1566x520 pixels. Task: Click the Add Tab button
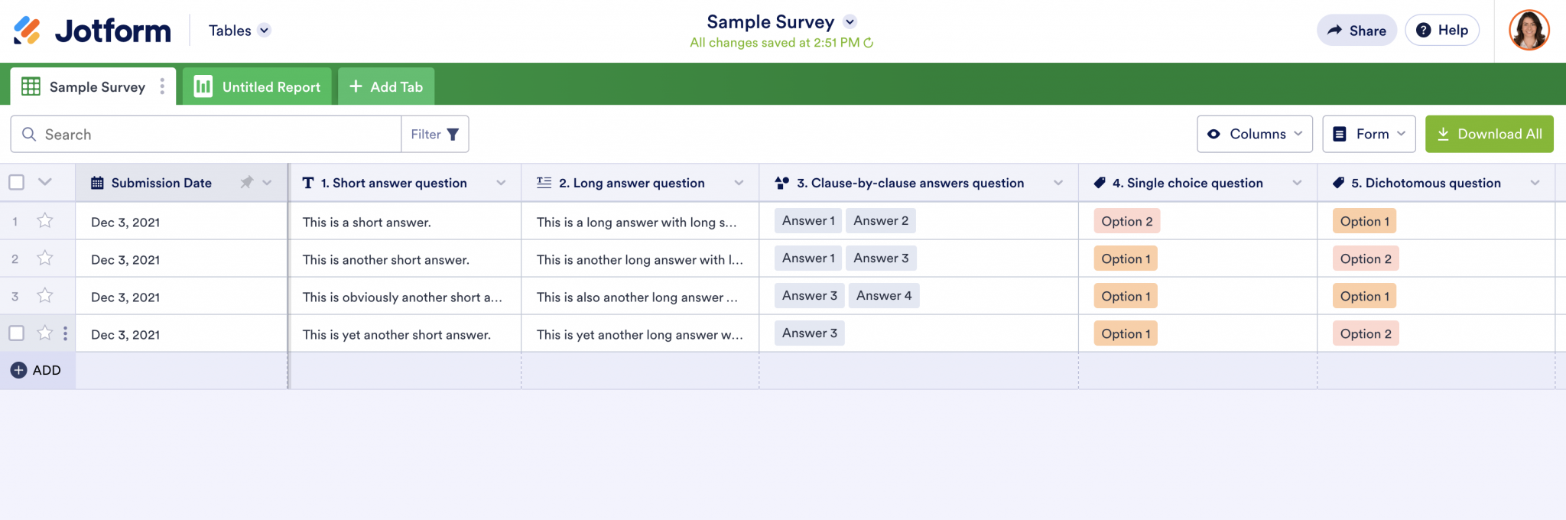386,86
